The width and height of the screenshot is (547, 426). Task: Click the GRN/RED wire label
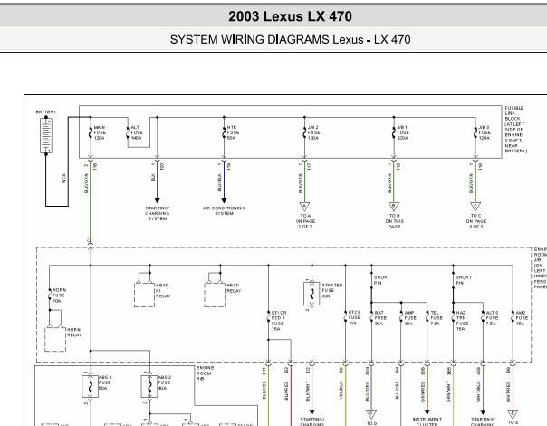coord(423,392)
